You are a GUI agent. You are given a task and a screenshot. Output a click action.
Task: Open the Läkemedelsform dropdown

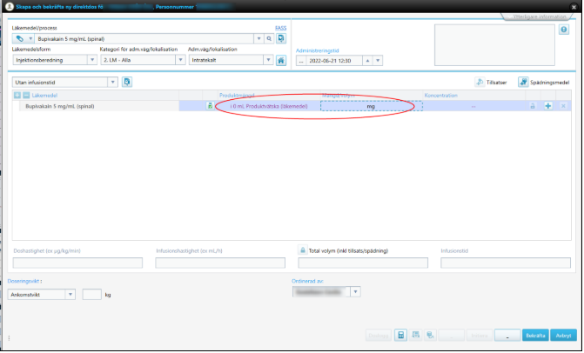point(92,61)
